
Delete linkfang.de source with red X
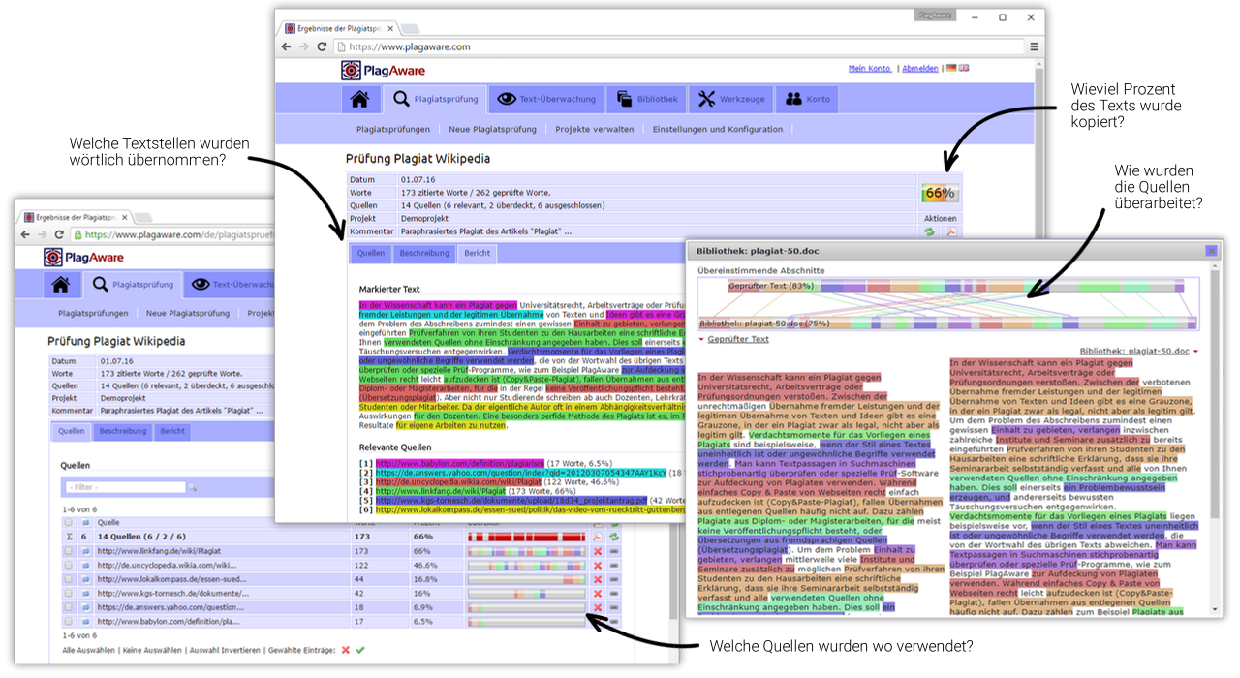tap(598, 551)
